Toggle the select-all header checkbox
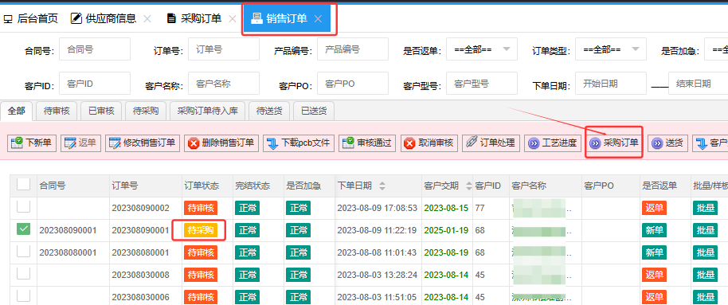Screen dimensions: 728x305 click(x=23, y=184)
